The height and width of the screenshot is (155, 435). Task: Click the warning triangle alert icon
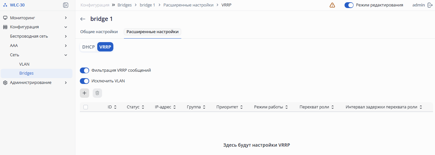332,5
